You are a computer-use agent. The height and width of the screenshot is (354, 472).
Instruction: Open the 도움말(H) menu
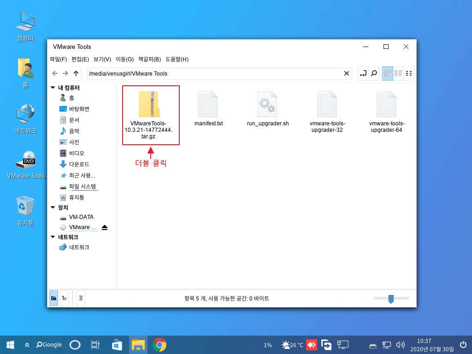[177, 59]
